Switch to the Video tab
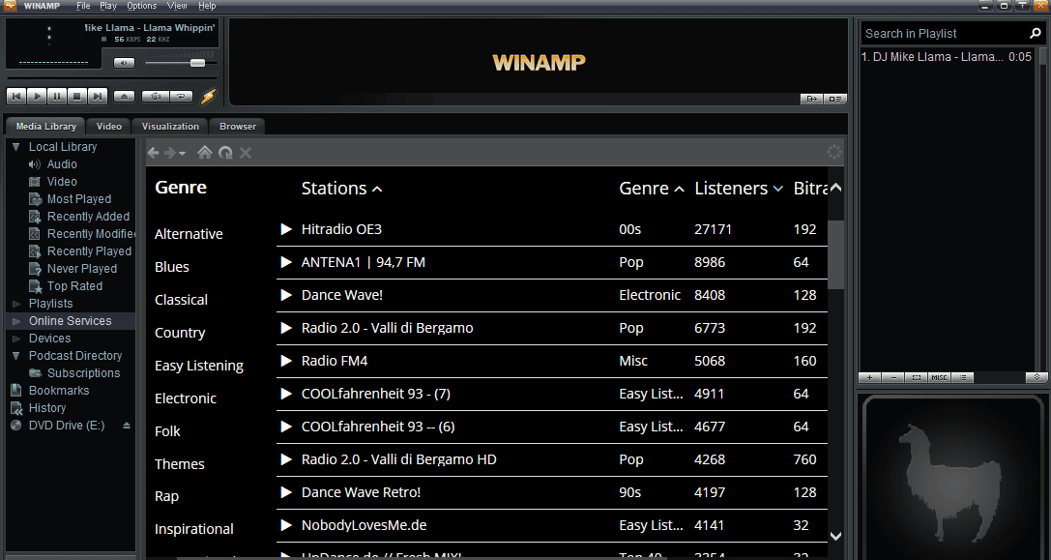The image size is (1051, 560). point(108,126)
